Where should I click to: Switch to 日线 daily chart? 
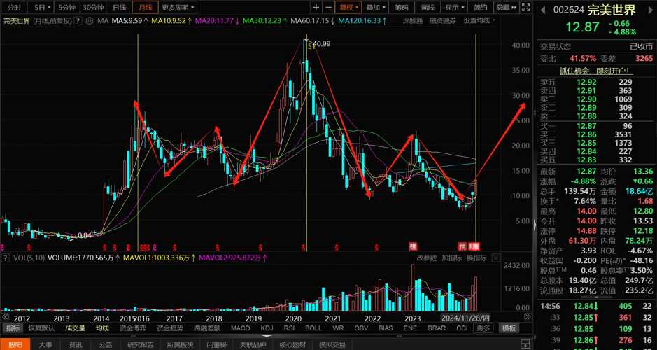point(119,7)
